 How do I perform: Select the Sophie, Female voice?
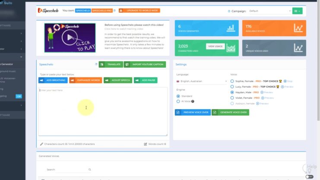tap(232, 81)
